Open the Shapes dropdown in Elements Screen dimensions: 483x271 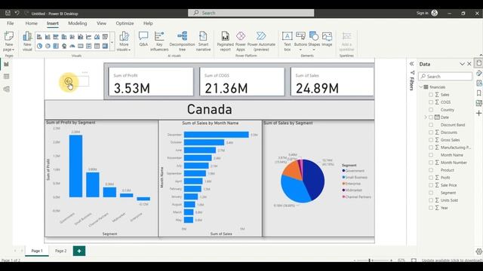coord(314,50)
